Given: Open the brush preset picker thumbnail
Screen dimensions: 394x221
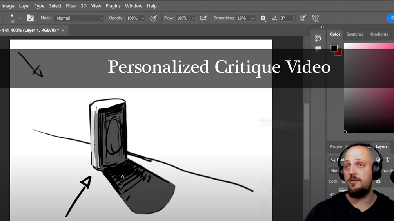Looking at the screenshot, I should 12,18.
